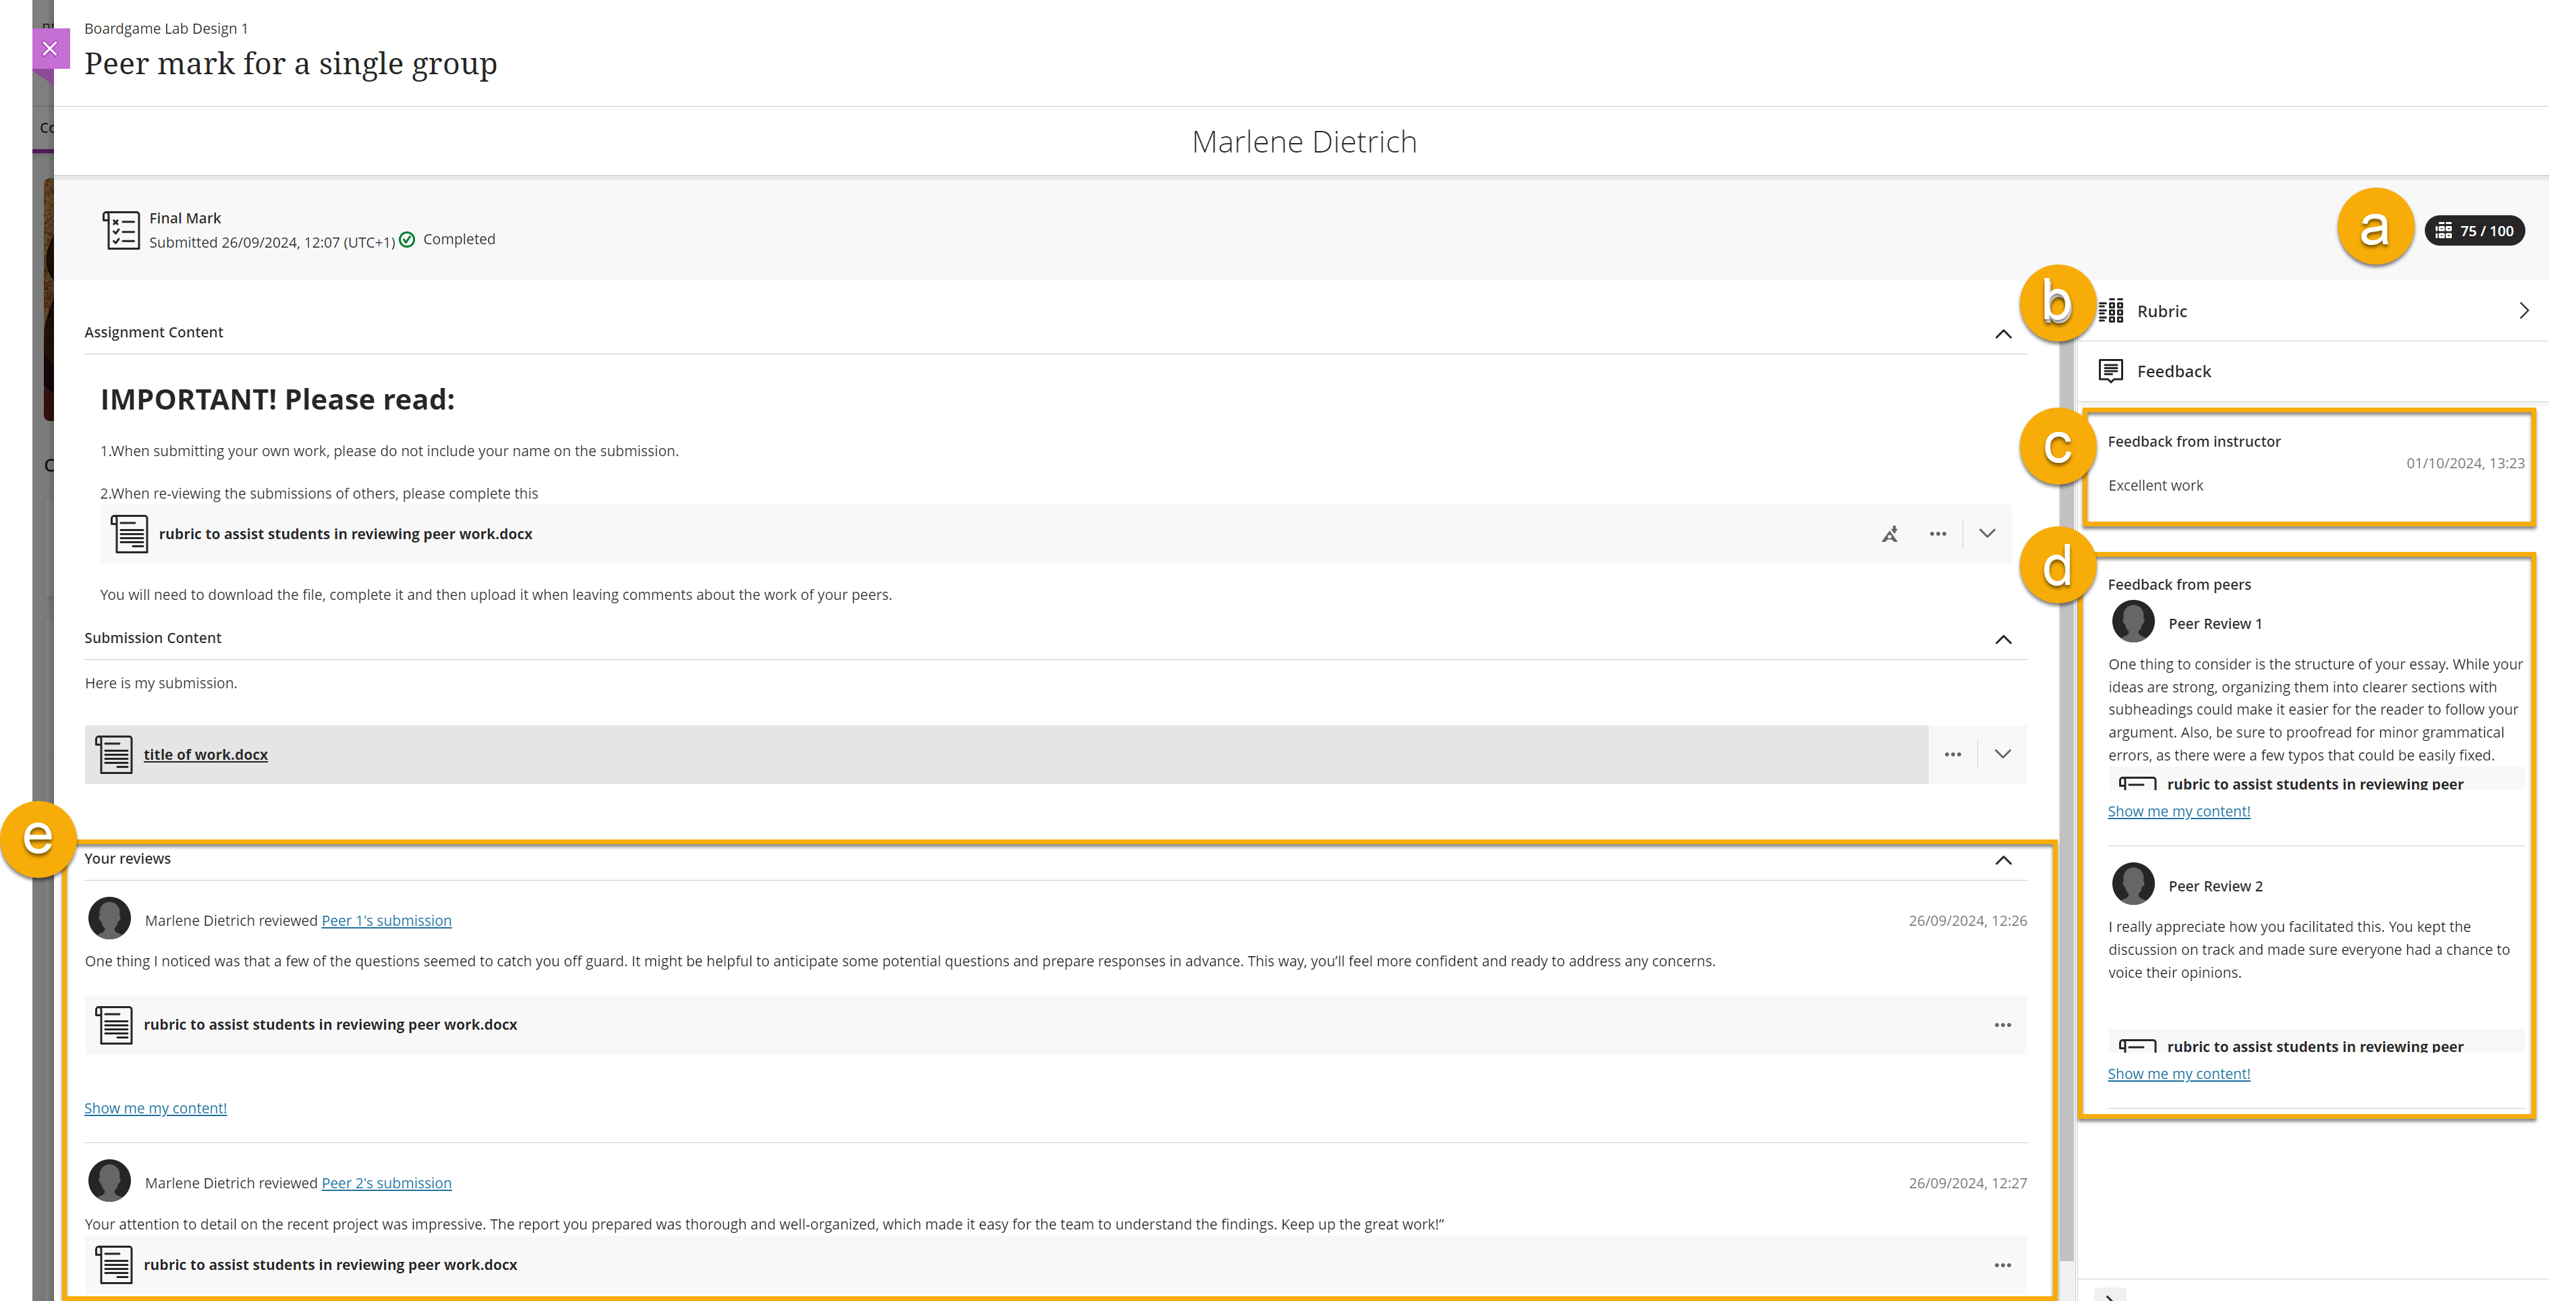Expand the assignment rubric file preview
2549x1301 pixels.
tap(1987, 534)
